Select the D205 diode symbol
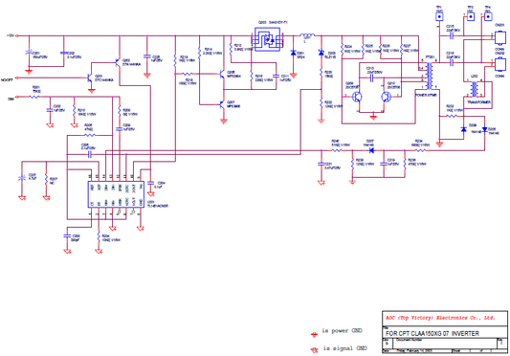The height and width of the screenshot is (356, 510). [485, 129]
